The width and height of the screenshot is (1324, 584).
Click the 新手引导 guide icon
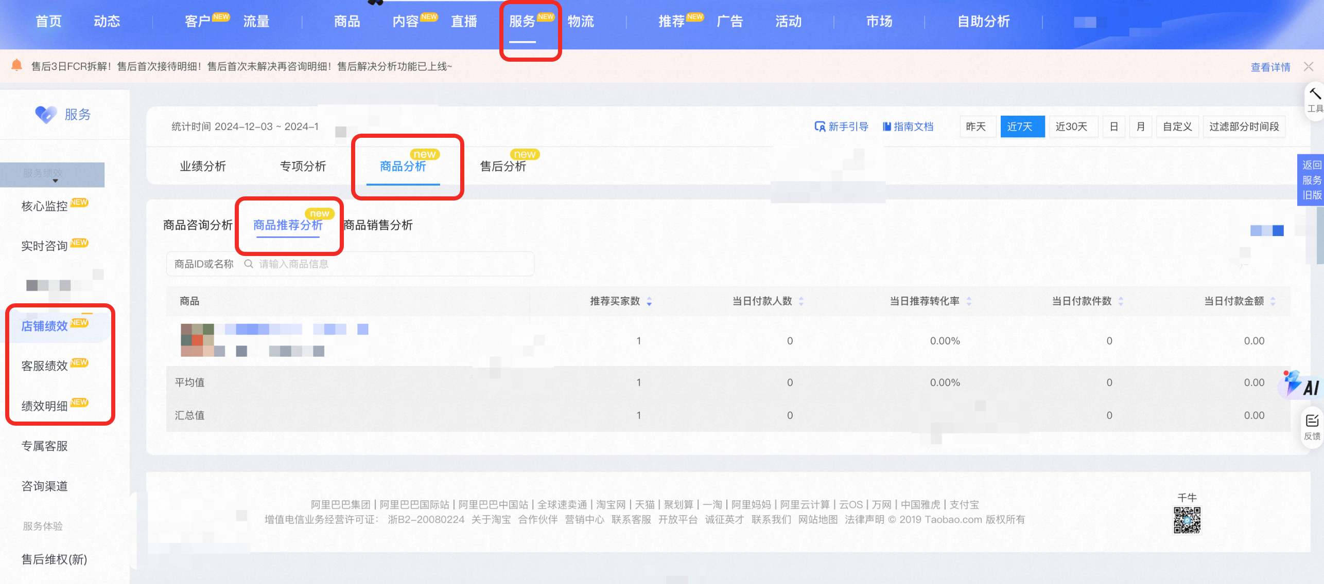point(820,126)
